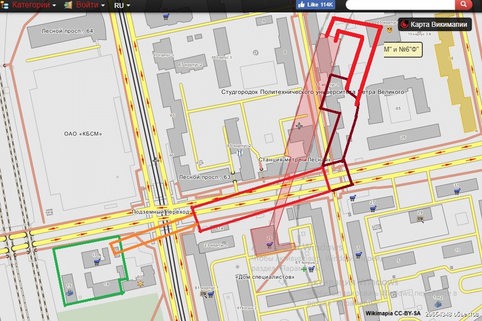The width and height of the screenshot is (482, 321).
Task: Click the shopping cart icon on building 31
Action: pyautogui.click(x=456, y=192)
